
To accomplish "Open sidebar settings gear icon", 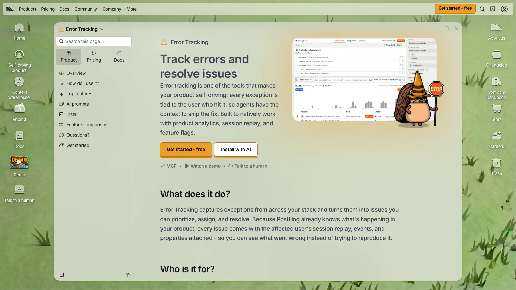I will click(x=128, y=275).
